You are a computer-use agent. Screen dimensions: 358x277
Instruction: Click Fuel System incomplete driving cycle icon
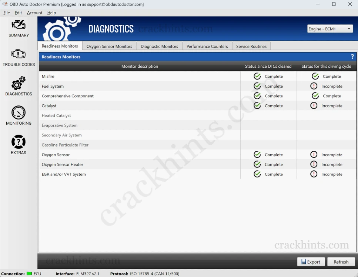point(314,86)
